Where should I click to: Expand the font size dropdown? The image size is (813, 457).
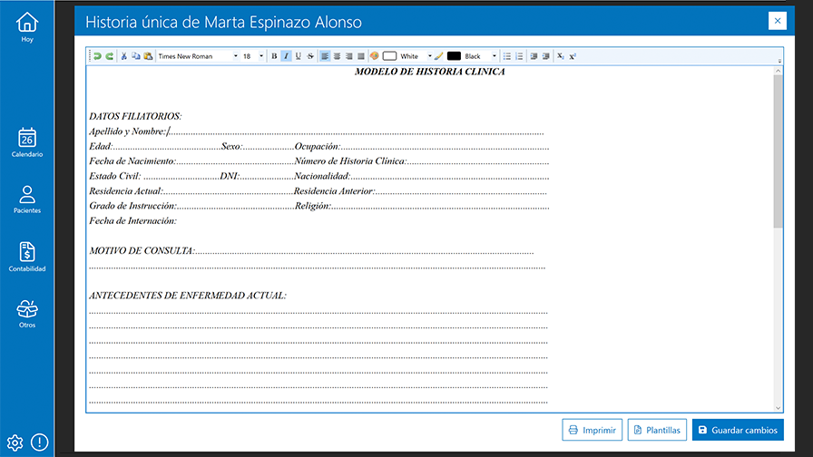261,56
